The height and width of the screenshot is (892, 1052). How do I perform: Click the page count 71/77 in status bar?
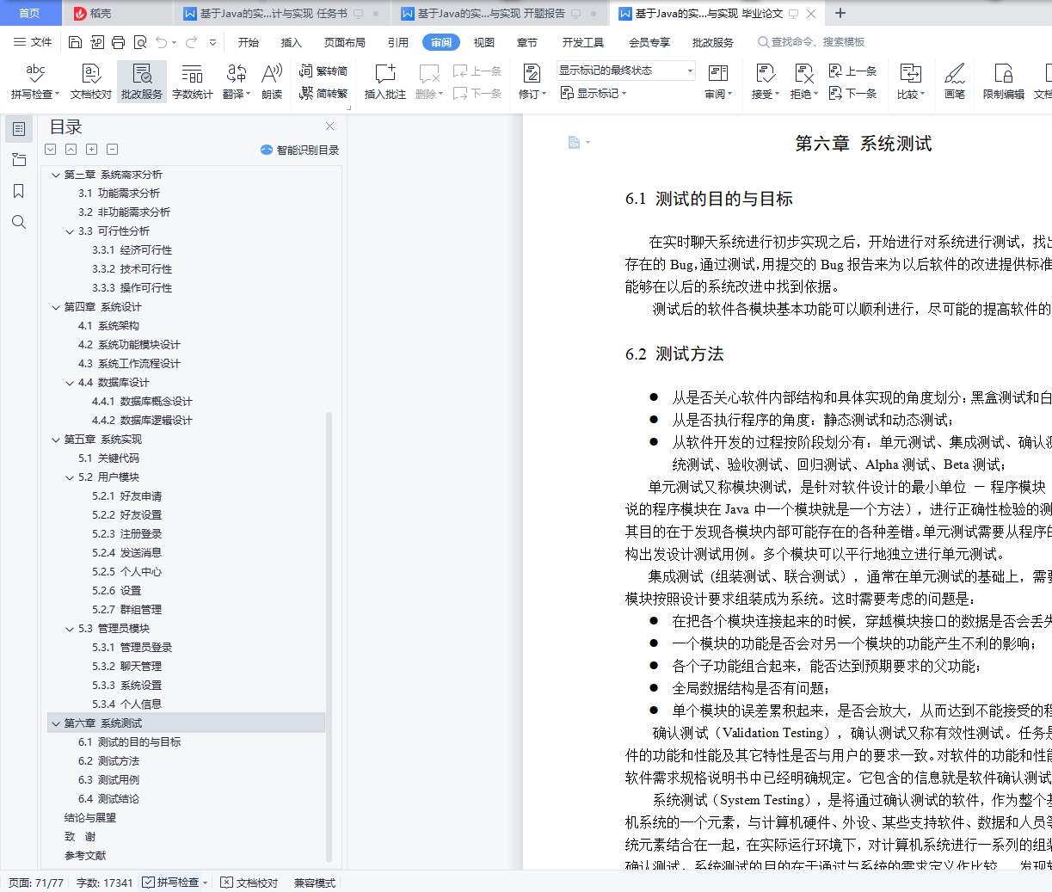click(x=36, y=883)
